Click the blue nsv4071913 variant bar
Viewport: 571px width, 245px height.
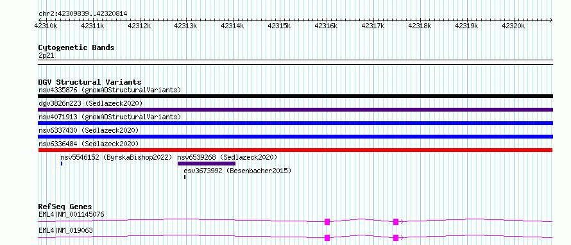pyautogui.click(x=295, y=123)
